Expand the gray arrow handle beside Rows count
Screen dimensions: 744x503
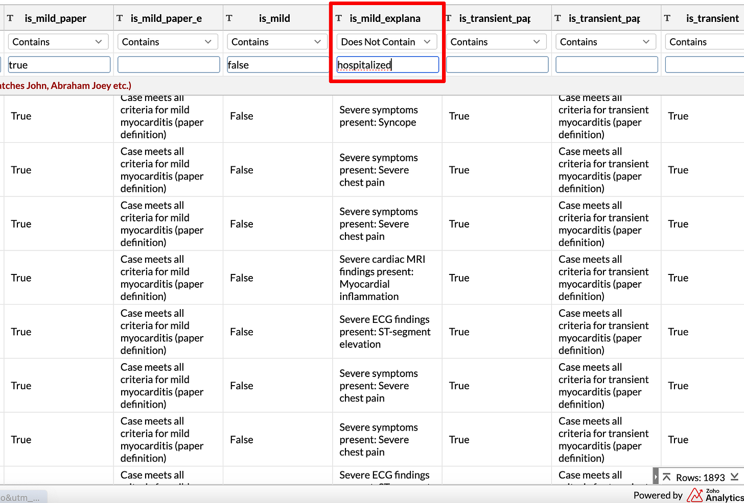coord(656,477)
